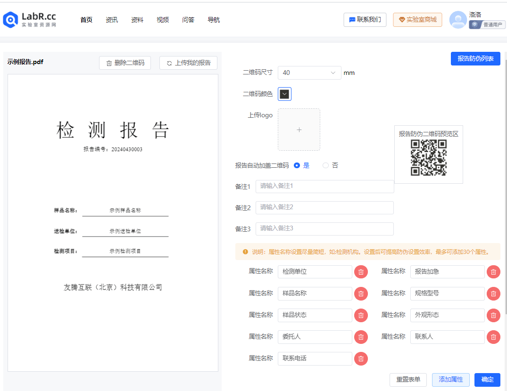507x391 pixels.
Task: Open the 资料 navigation item
Action: 137,20
